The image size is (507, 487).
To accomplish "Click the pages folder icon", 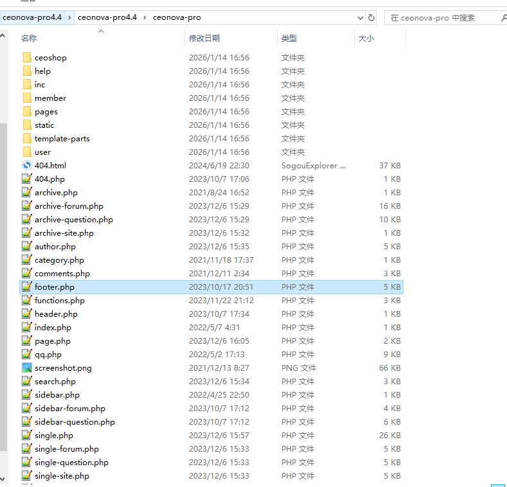I will (27, 112).
